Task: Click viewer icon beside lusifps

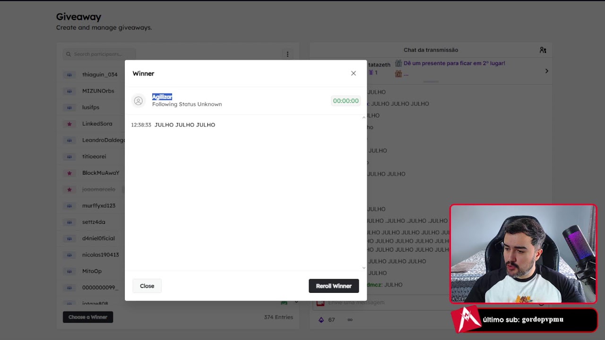Action: (69, 107)
